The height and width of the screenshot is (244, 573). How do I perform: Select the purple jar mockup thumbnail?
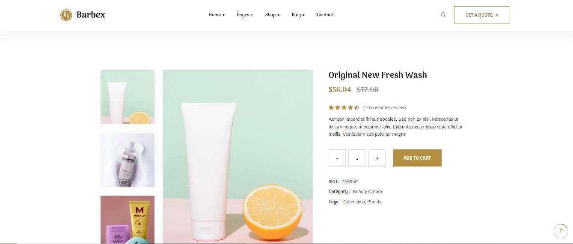pos(128,220)
